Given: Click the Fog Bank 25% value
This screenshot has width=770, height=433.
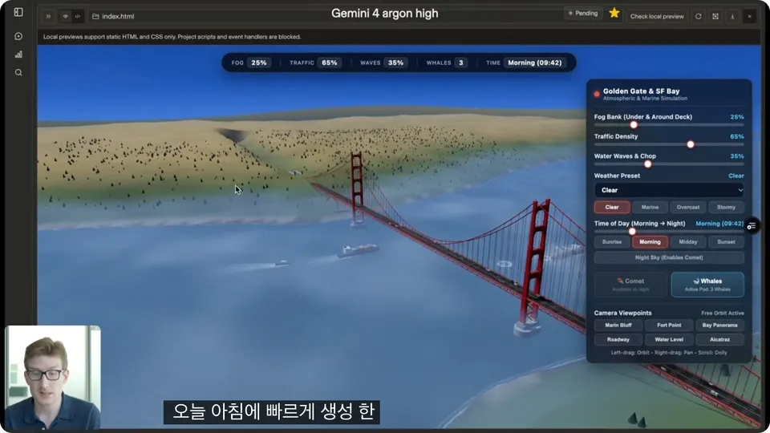Looking at the screenshot, I should (736, 117).
